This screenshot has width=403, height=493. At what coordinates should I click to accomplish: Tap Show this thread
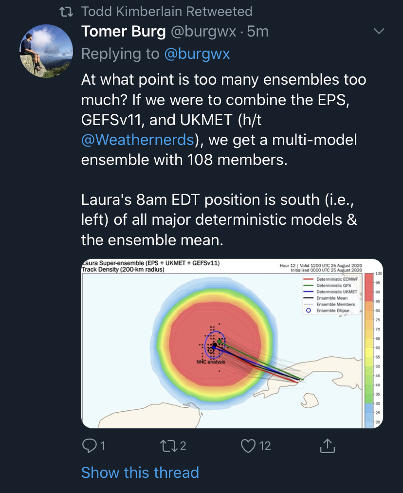(x=140, y=472)
